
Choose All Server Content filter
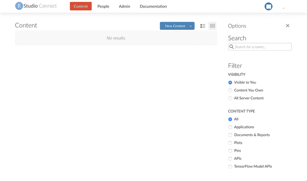point(246,98)
